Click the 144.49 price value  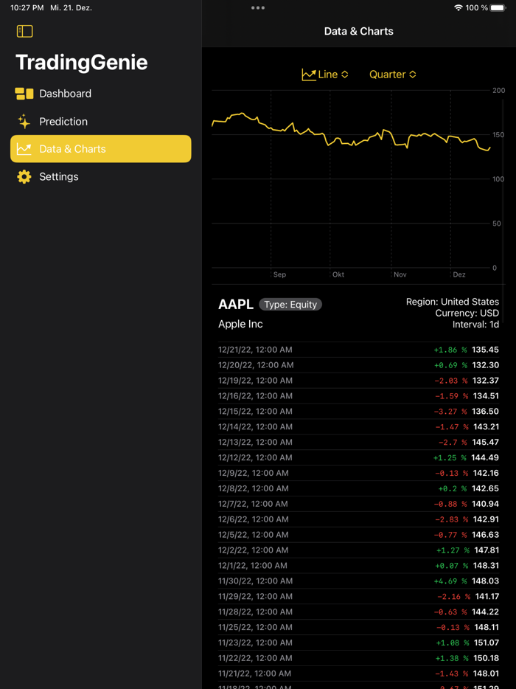485,457
